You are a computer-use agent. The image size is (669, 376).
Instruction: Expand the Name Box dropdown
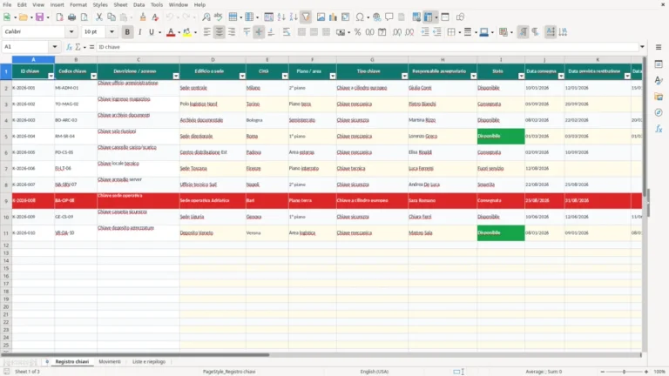(x=55, y=47)
